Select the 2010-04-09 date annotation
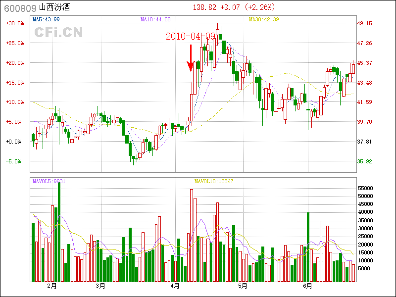The image size is (396, 297). (x=191, y=37)
